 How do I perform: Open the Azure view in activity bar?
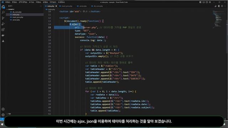click(3, 41)
